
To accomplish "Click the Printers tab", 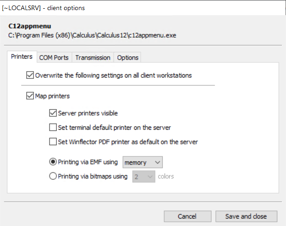I will click(x=22, y=57).
